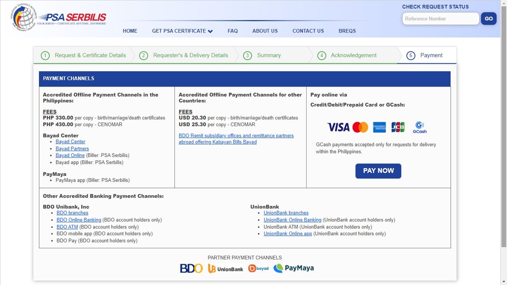This screenshot has width=507, height=285.
Task: Select step 2 Requester's & Delivery Details
Action: (x=184, y=55)
